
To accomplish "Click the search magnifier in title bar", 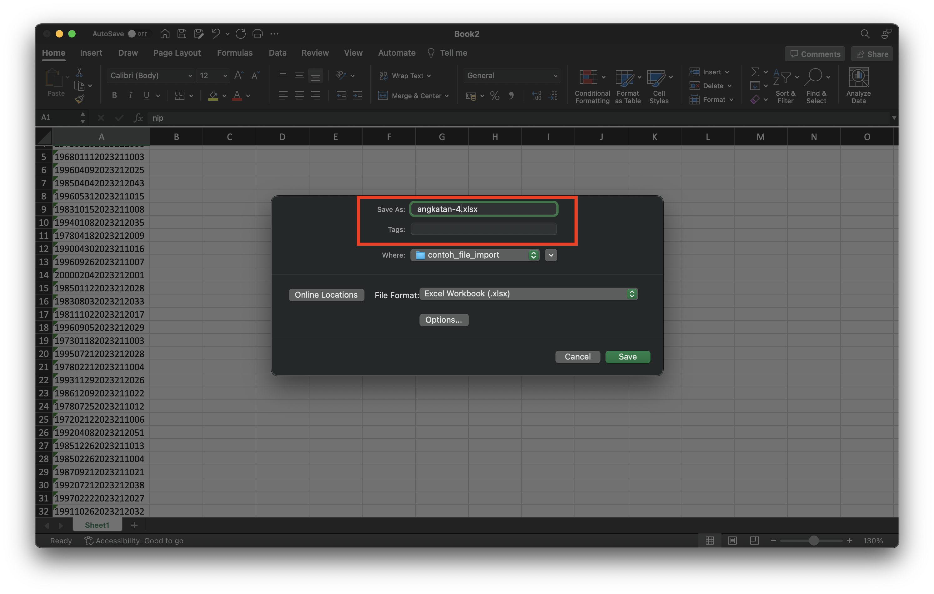I will pyautogui.click(x=865, y=34).
